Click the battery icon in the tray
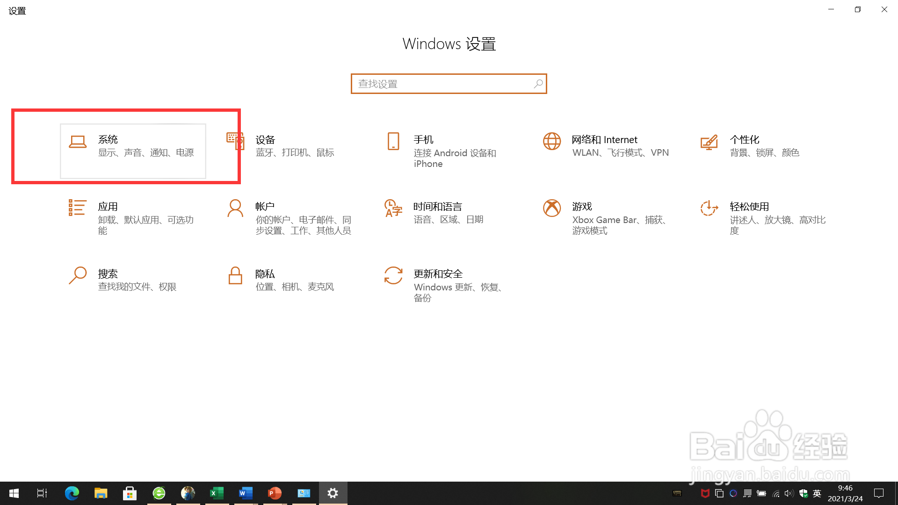 pyautogui.click(x=761, y=493)
